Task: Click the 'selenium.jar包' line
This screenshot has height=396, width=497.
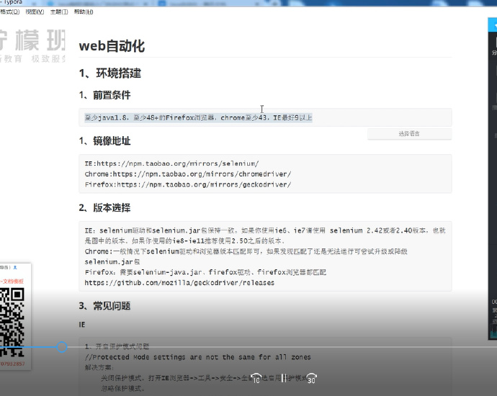Action: pos(112,261)
